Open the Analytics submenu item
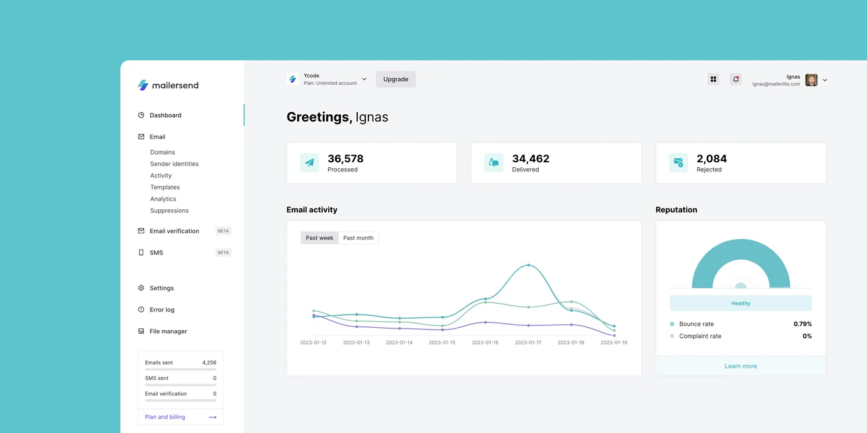The height and width of the screenshot is (433, 867). (163, 199)
